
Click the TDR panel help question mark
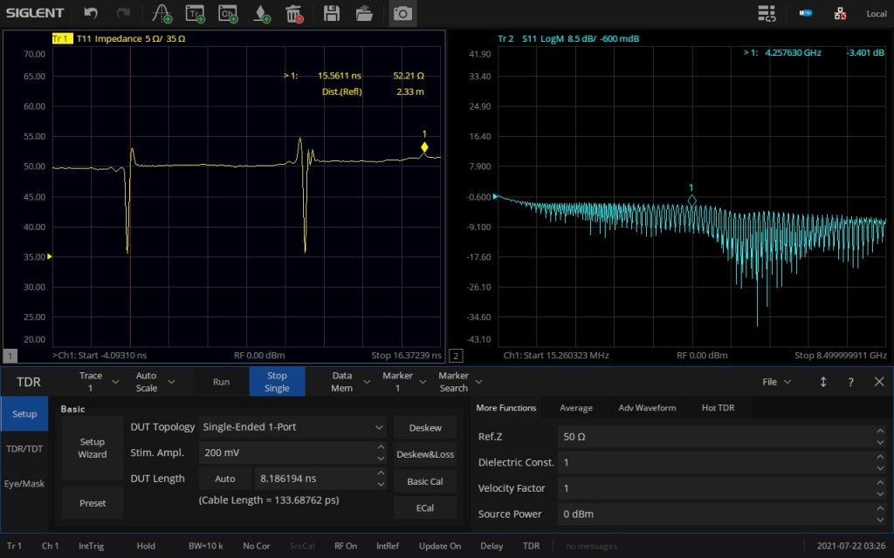[850, 382]
